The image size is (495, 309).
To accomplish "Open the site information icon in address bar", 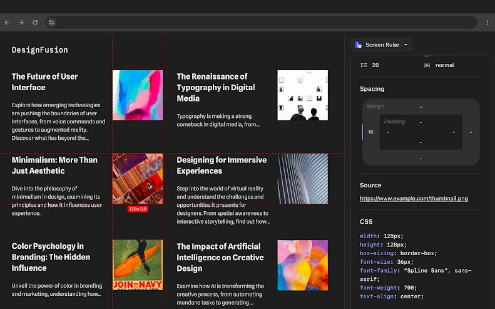I will (x=52, y=23).
